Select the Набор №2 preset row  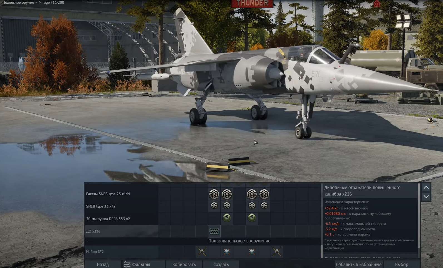coord(203,252)
